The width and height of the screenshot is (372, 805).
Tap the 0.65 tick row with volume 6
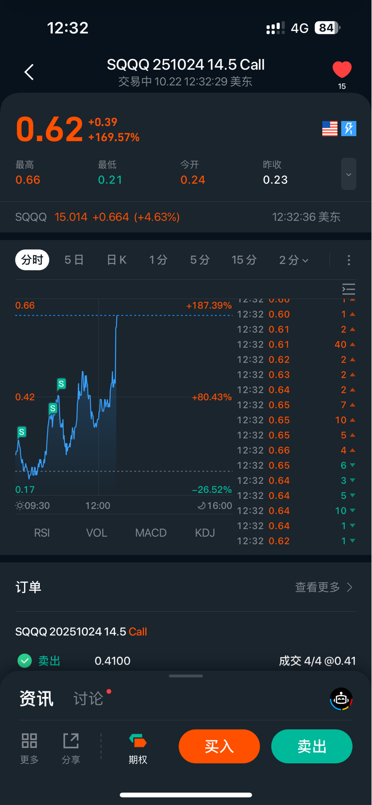(297, 466)
